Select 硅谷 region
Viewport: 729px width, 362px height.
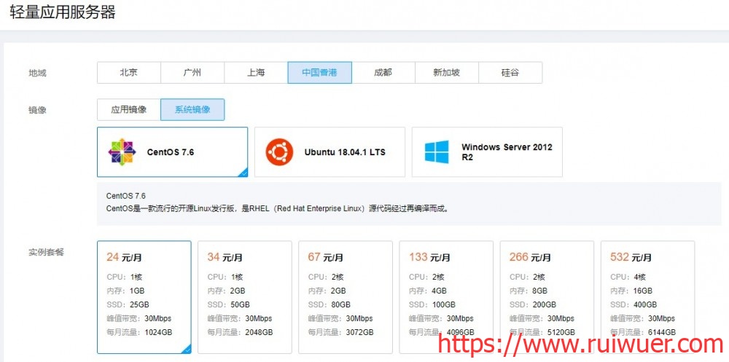510,73
